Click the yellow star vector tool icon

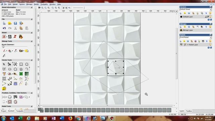coord(4,88)
